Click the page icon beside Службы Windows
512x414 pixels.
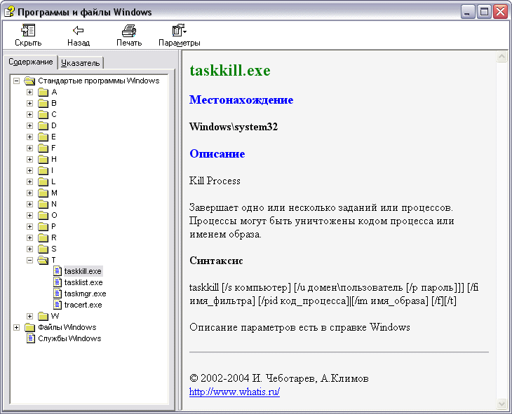tap(31, 338)
